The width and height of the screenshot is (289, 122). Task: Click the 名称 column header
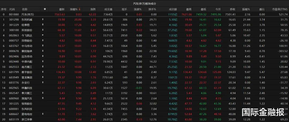pyautogui.click(x=25, y=9)
